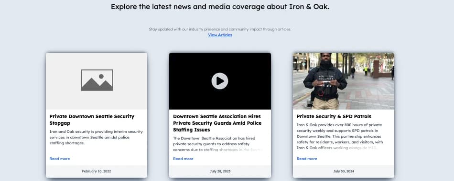
Task: Play the Downtown Seattle Association video
Action: (220, 81)
